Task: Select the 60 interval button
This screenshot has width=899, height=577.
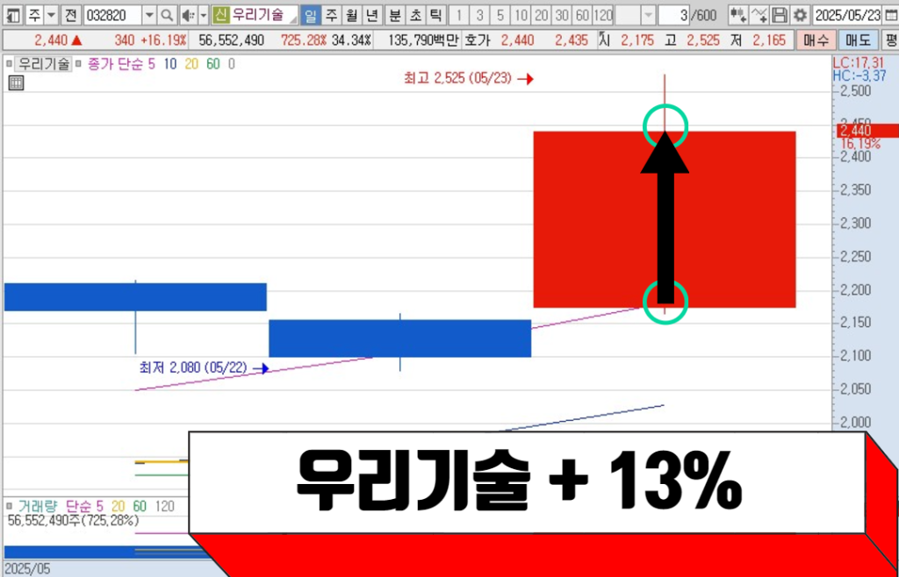Action: coord(583,15)
